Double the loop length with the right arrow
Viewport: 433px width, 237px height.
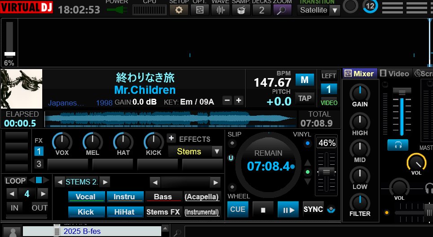click(43, 193)
